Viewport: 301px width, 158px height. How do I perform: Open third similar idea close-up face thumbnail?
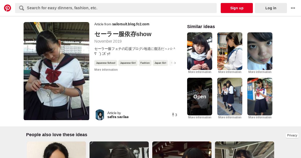point(260,51)
